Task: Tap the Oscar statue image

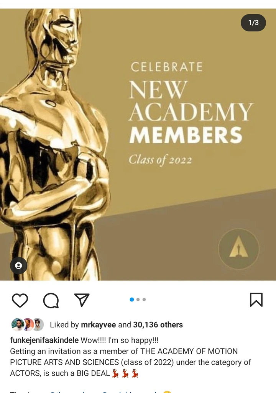Action: (55, 144)
